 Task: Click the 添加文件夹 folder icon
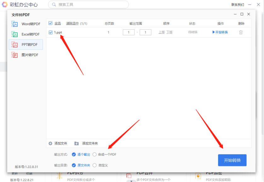tap(77, 143)
